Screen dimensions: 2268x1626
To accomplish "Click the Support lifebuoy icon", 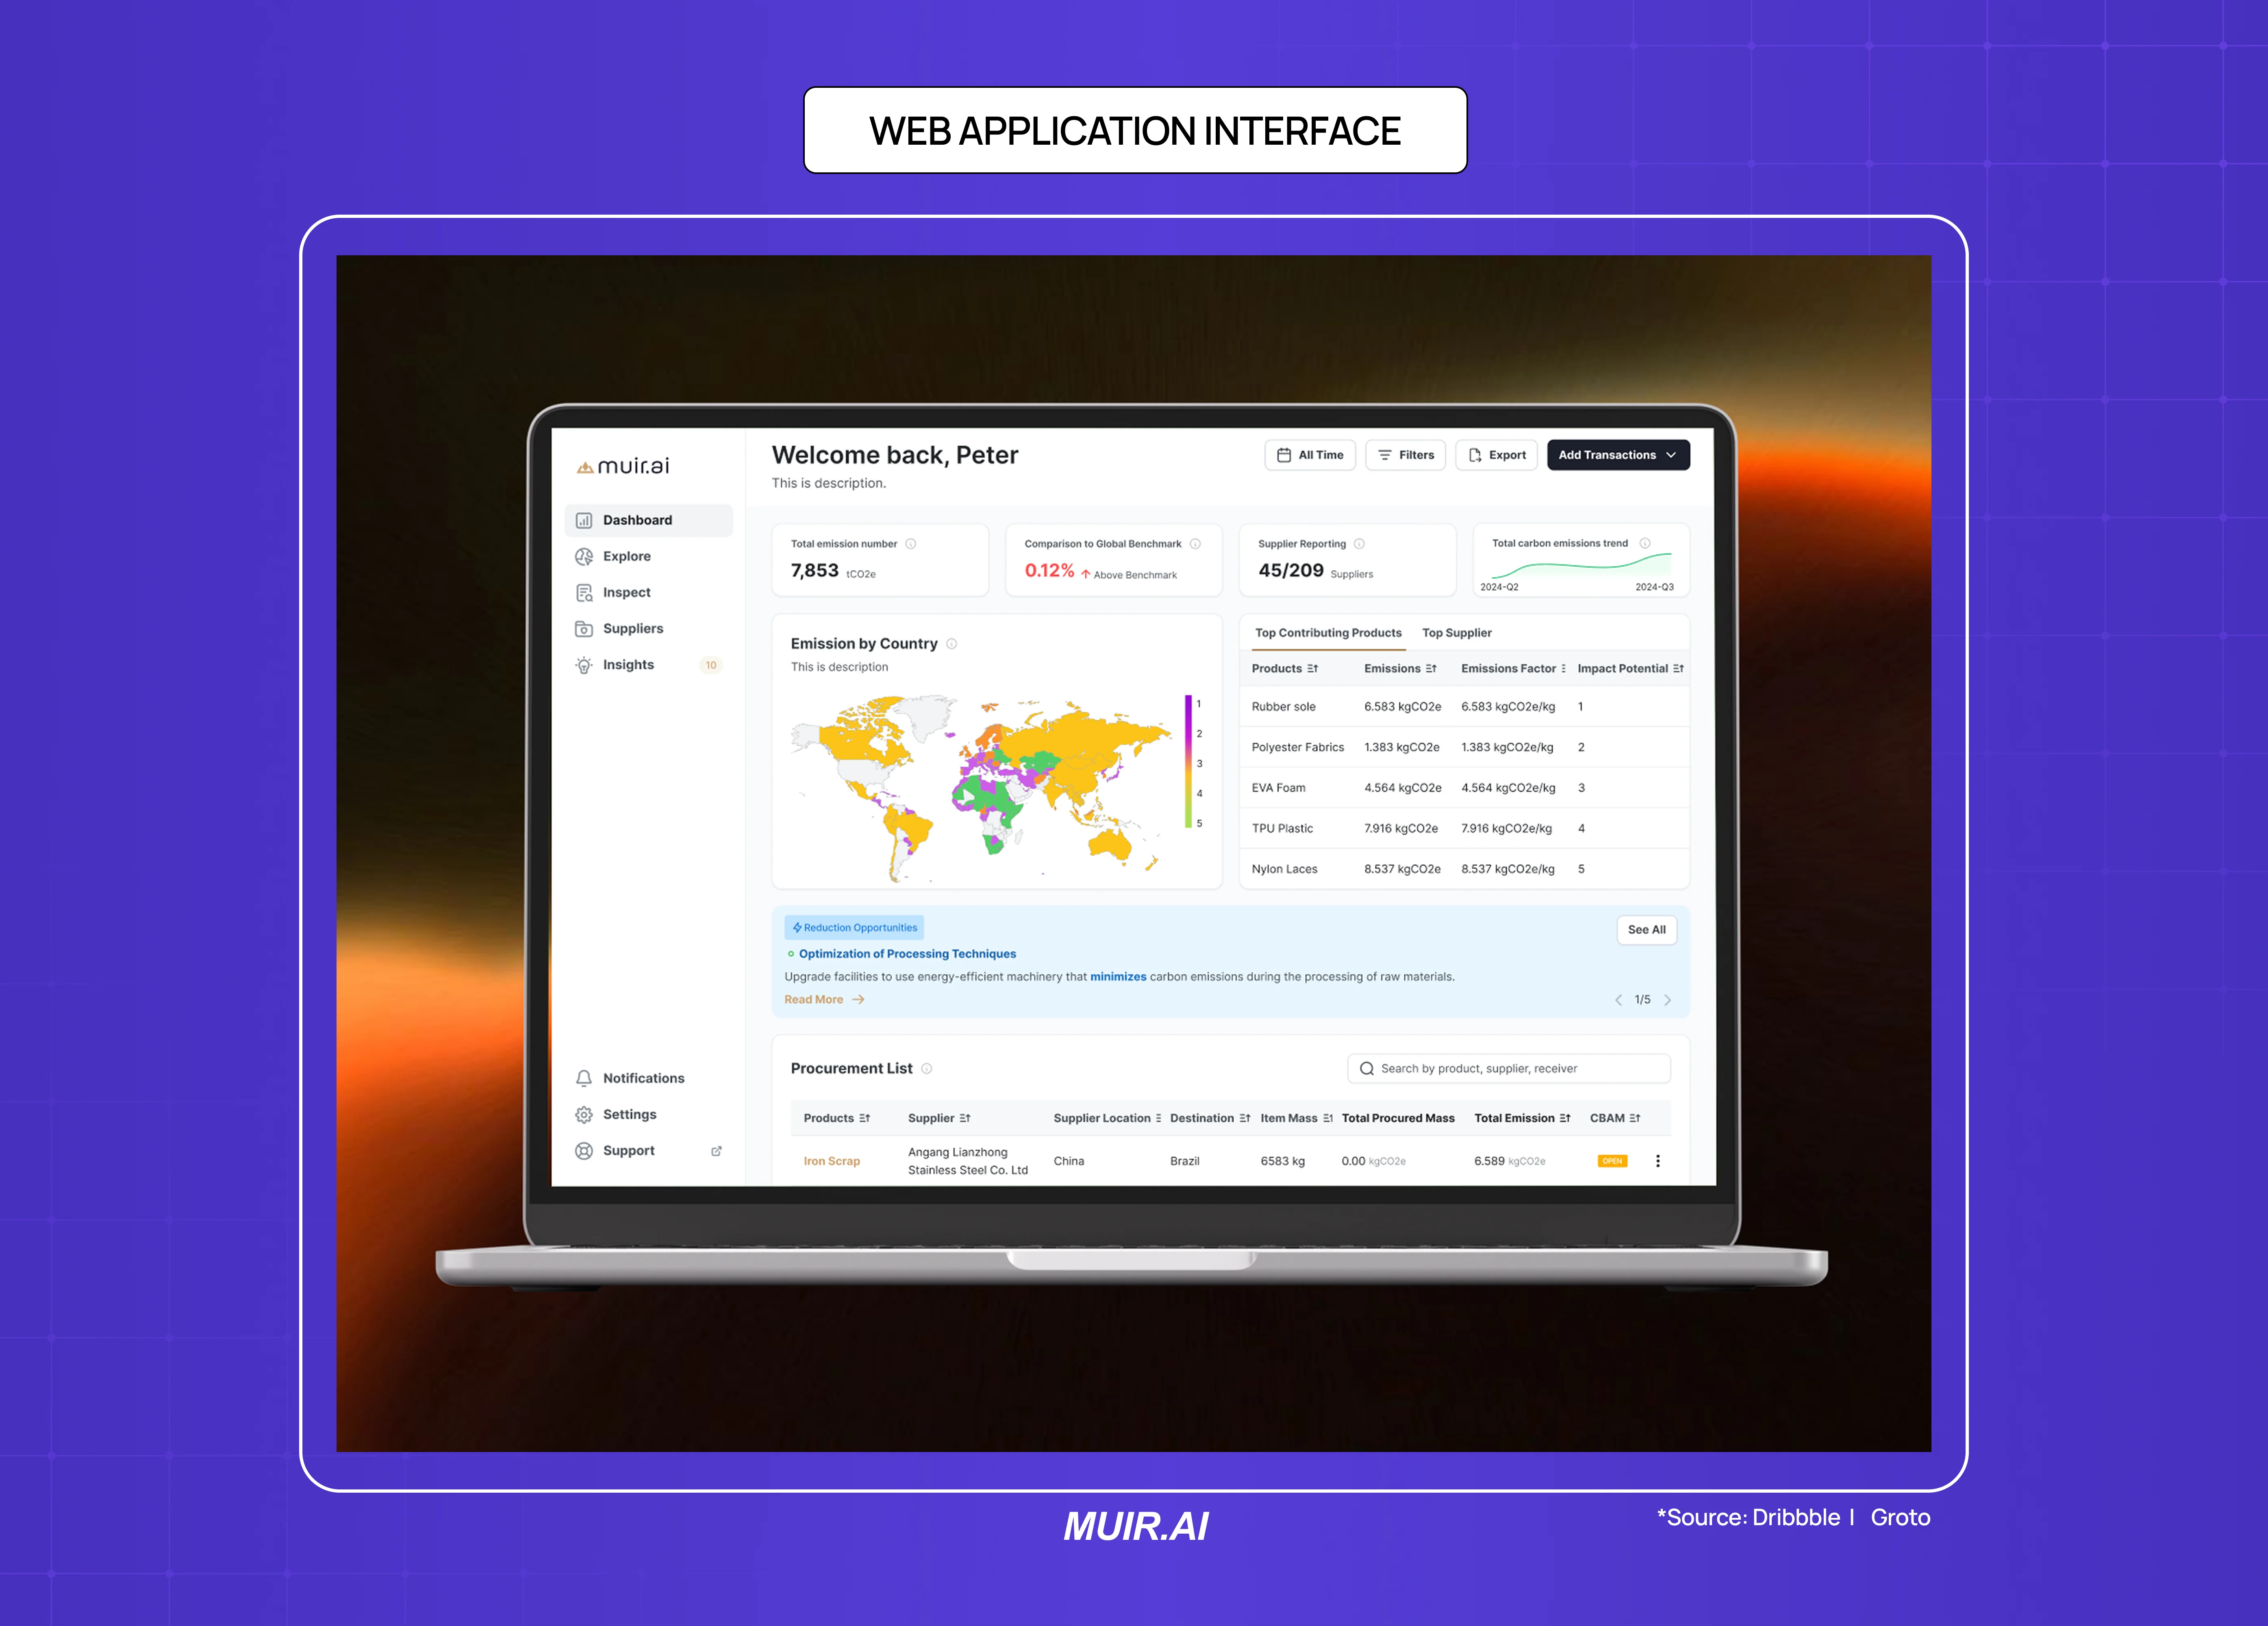I will [x=584, y=1151].
